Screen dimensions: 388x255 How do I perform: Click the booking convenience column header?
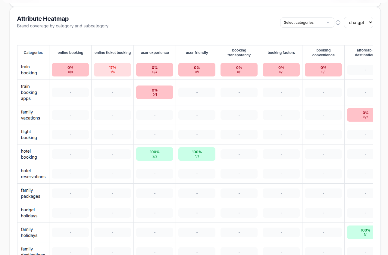(324, 53)
